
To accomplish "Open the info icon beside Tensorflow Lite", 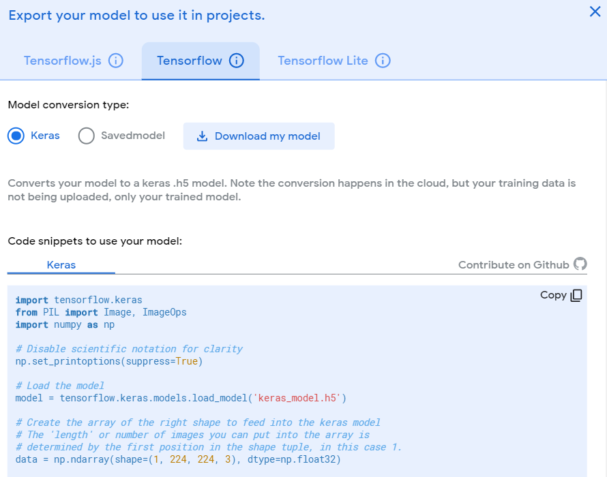I will [383, 61].
